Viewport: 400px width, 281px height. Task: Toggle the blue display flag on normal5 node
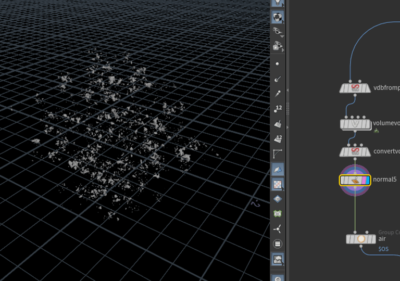pos(368,180)
